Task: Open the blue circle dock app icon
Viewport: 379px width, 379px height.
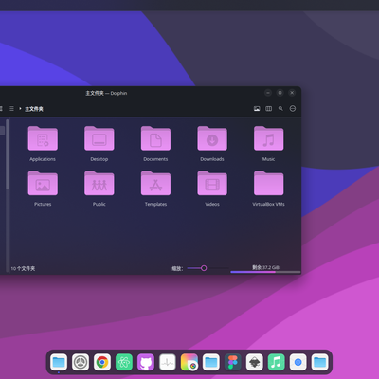Action: coord(298,362)
